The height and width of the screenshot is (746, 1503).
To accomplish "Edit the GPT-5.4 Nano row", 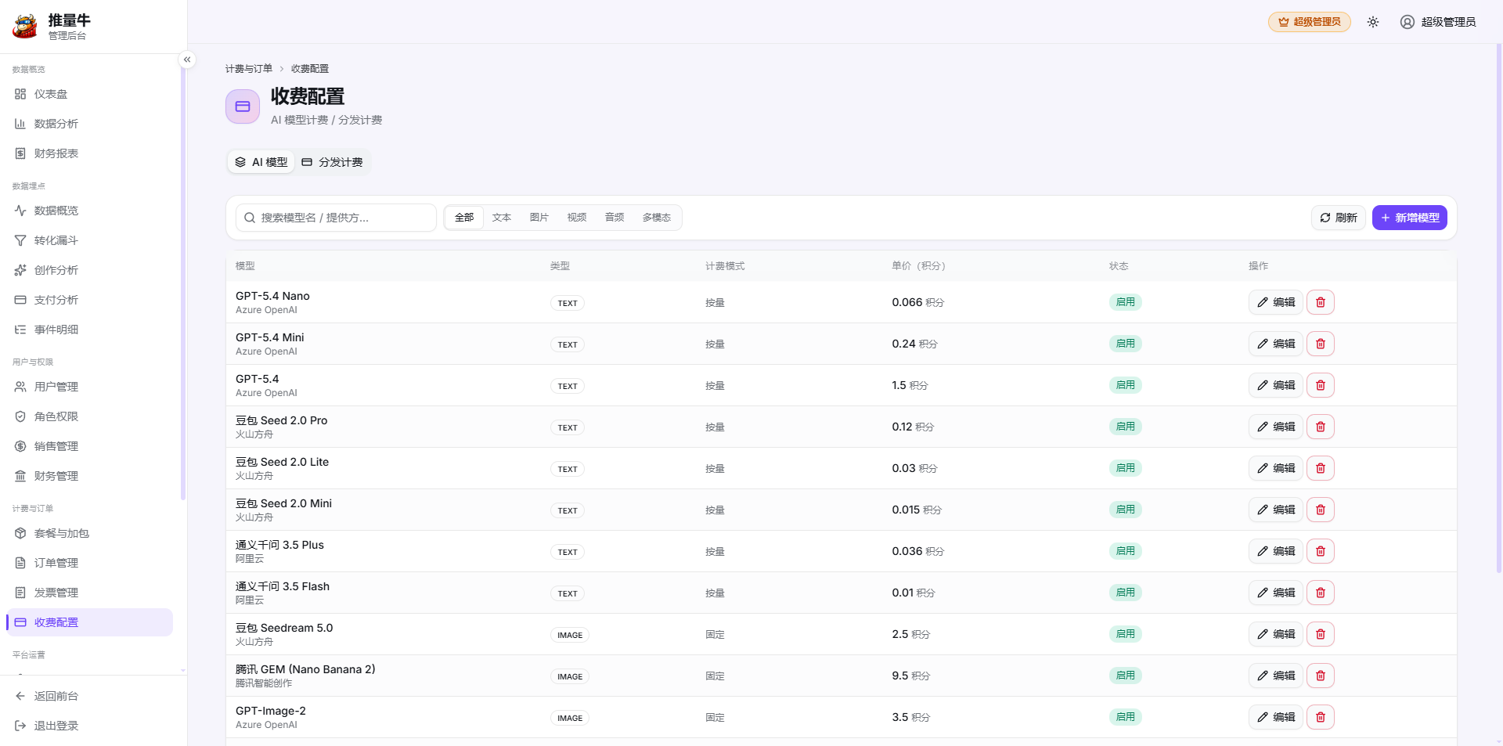I will pyautogui.click(x=1276, y=302).
